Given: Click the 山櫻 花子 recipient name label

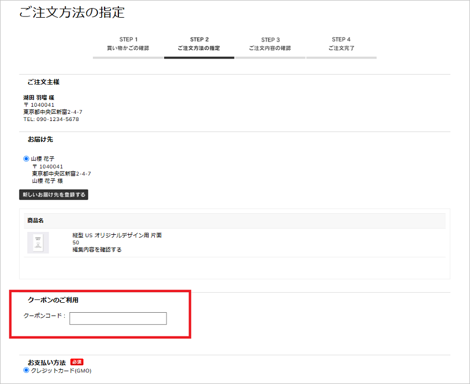Looking at the screenshot, I should [43, 159].
